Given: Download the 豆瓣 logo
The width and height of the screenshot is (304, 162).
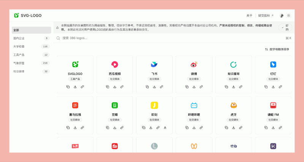Looking at the screenshot, I should point(115,127).
